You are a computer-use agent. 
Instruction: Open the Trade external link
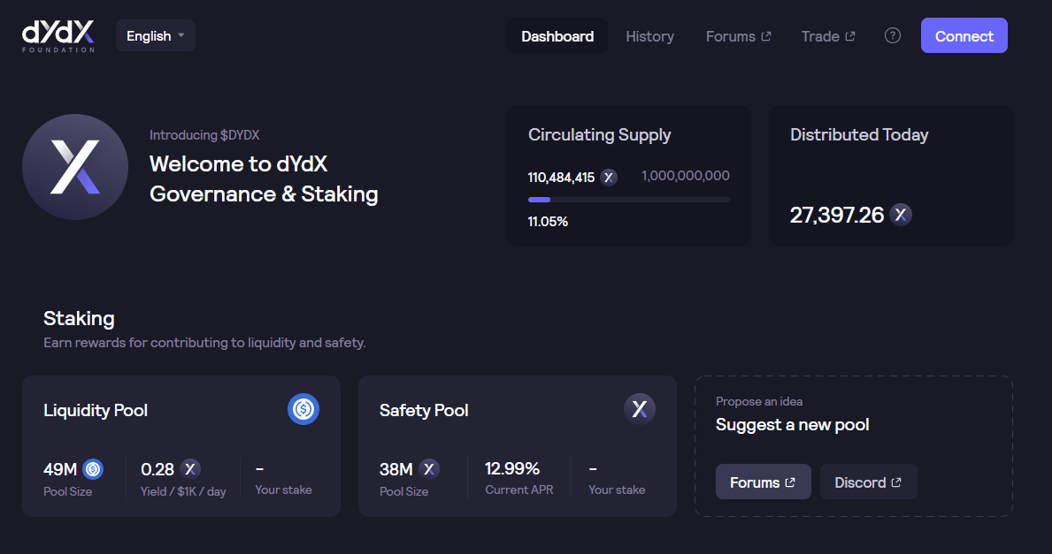828,36
